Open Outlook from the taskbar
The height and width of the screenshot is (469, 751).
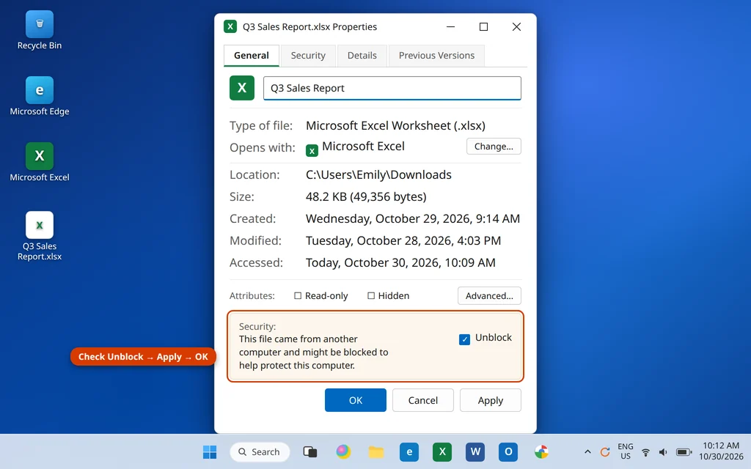[x=508, y=451]
